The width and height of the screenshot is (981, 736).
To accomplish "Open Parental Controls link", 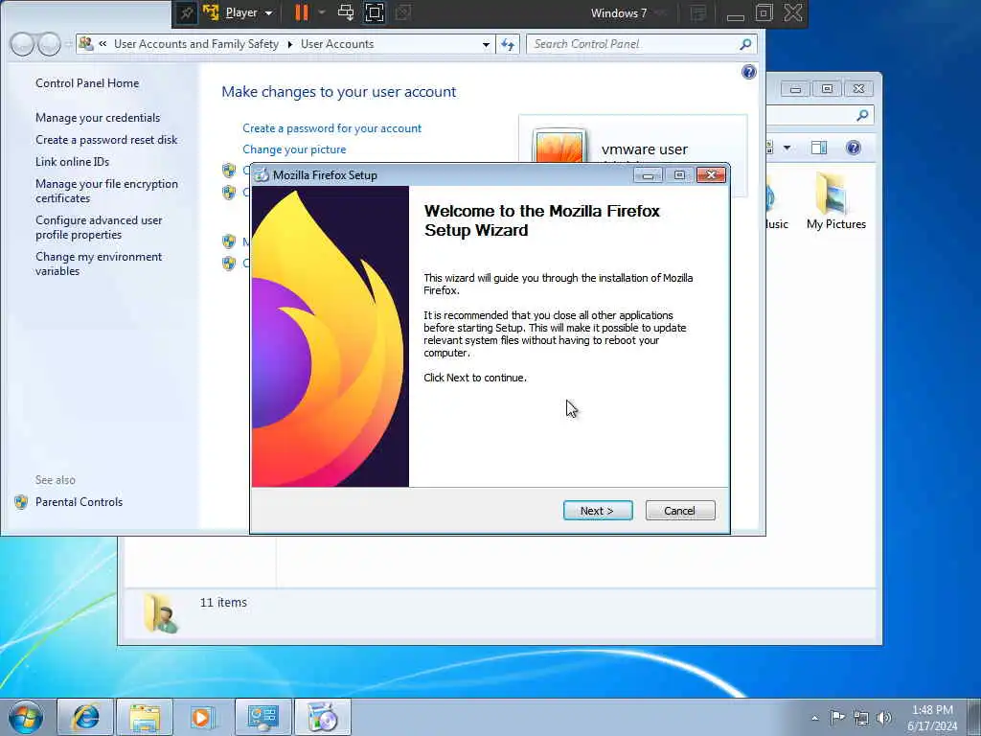I will pyautogui.click(x=79, y=502).
